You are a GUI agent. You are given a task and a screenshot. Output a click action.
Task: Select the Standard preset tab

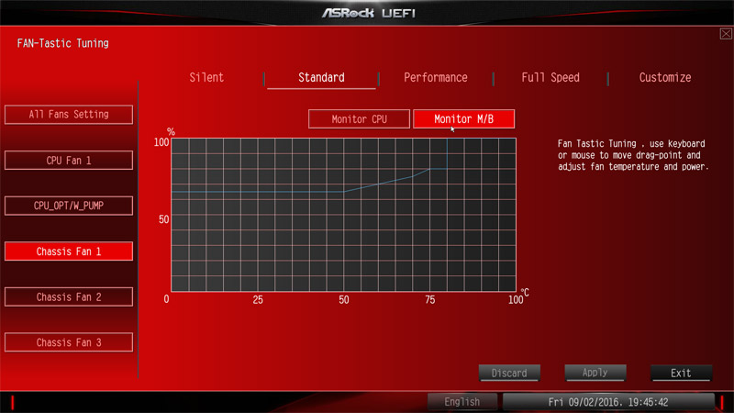click(x=321, y=77)
